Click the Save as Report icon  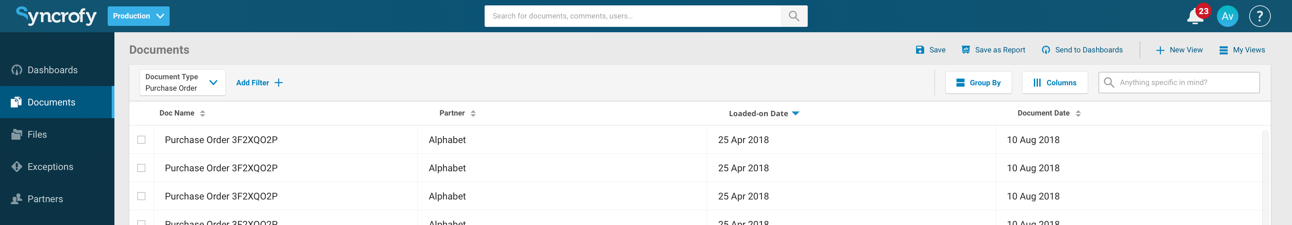click(966, 50)
